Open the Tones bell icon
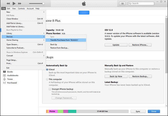Screen dimensions: 168x116 4,79
